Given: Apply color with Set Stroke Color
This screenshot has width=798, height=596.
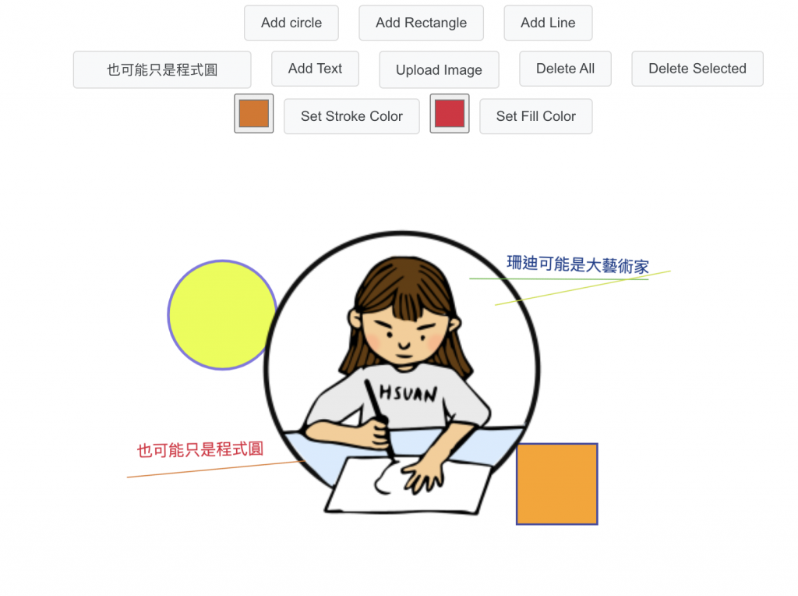Looking at the screenshot, I should click(351, 117).
